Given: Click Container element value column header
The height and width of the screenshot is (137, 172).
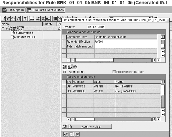Looking at the screenshot, I should point(126,37).
